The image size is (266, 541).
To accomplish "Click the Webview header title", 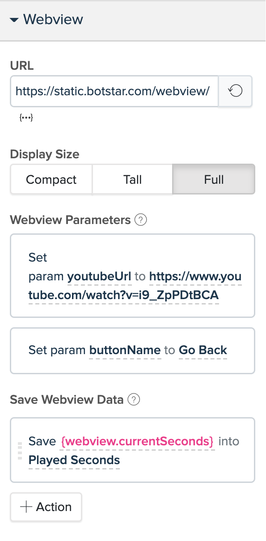I will pos(53,20).
